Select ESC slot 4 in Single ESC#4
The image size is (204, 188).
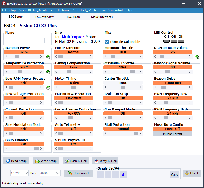(123, 174)
